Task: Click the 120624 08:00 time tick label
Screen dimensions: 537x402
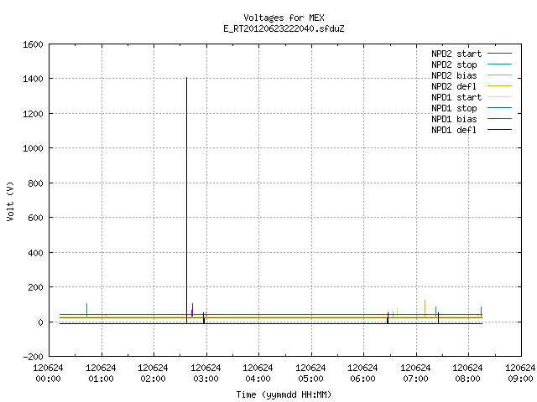Action: click(x=467, y=374)
